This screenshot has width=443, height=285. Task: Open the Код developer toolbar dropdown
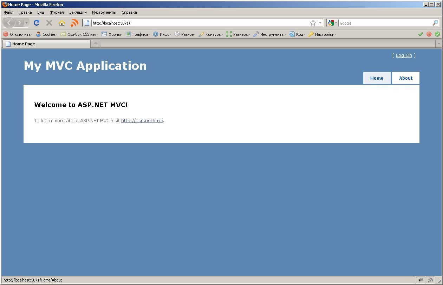click(297, 34)
